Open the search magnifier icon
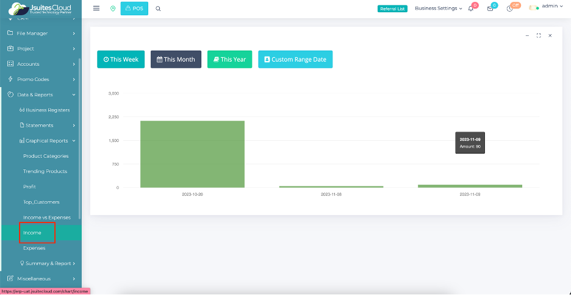Viewport: 571px width, 295px height. pos(158,9)
